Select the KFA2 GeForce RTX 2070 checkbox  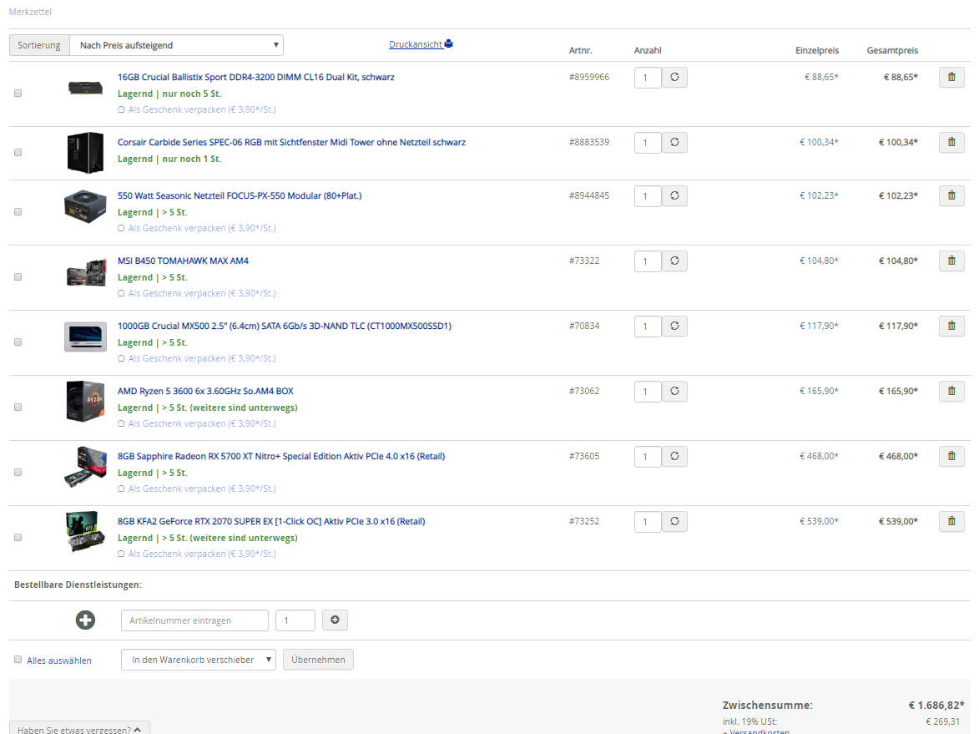click(x=18, y=537)
